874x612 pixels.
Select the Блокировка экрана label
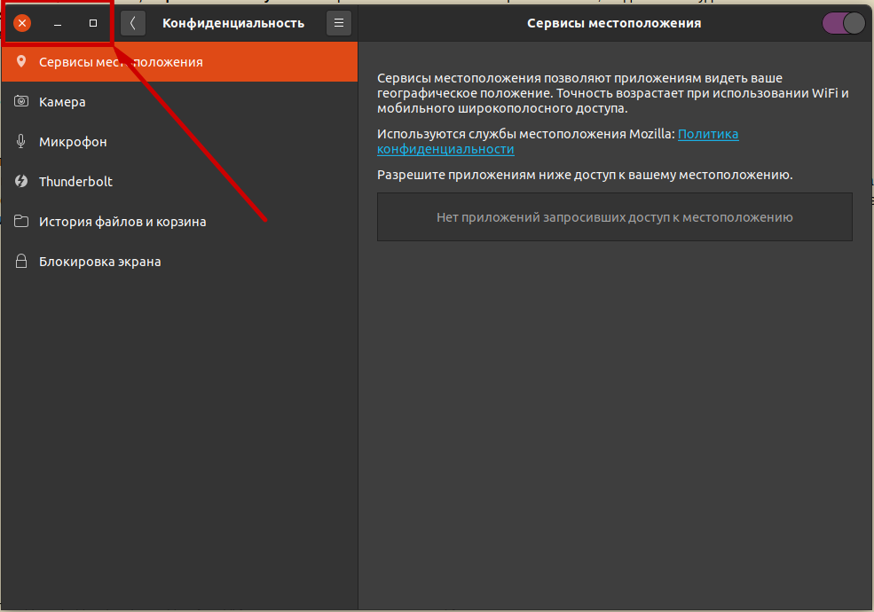point(99,262)
